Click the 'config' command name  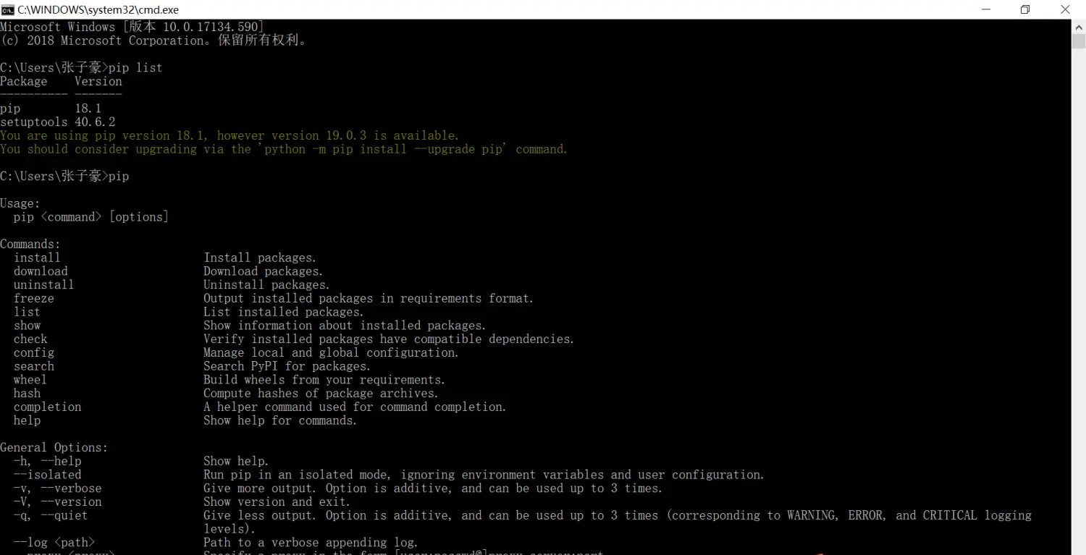point(33,352)
